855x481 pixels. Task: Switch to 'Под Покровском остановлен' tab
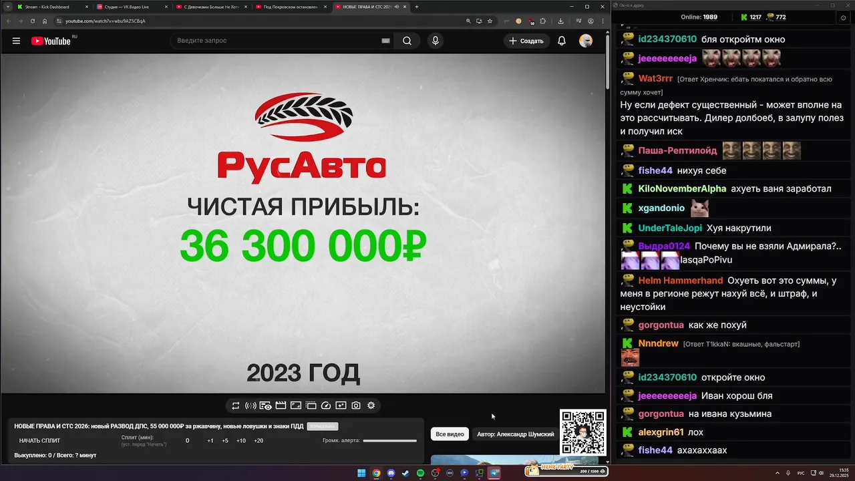(x=291, y=7)
